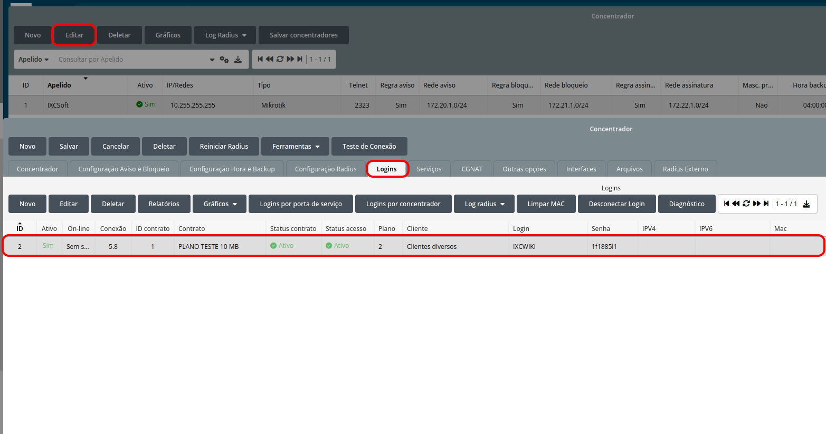
Task: Sort Logins grid by ID column header
Action: pyautogui.click(x=20, y=228)
